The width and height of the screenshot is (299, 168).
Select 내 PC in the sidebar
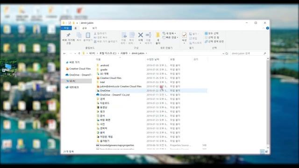(x=77, y=81)
